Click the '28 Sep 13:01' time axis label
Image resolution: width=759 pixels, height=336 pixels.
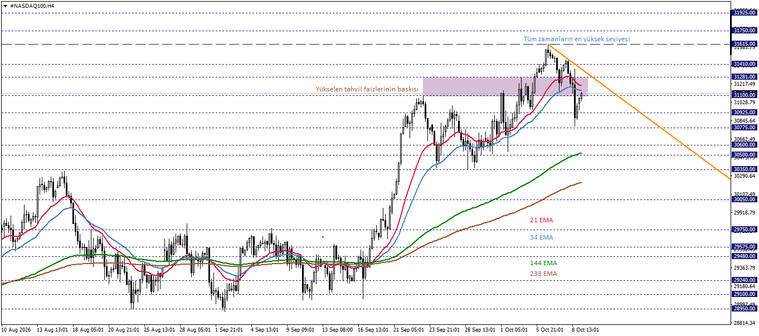pos(480,329)
